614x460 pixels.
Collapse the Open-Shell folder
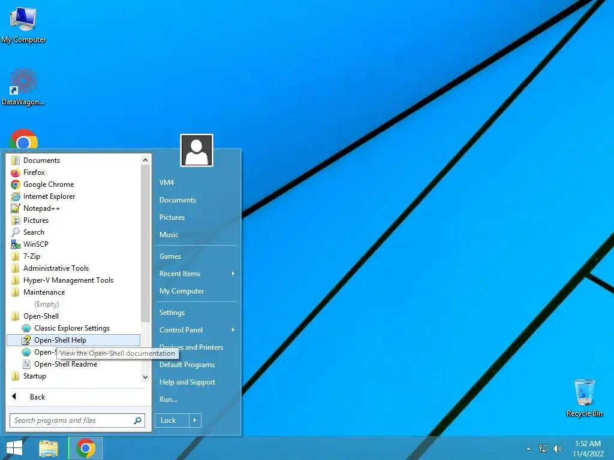tap(74, 316)
